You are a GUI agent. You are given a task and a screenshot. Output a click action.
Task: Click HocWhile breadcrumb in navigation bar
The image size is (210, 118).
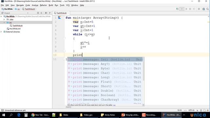pyautogui.click(x=7, y=9)
